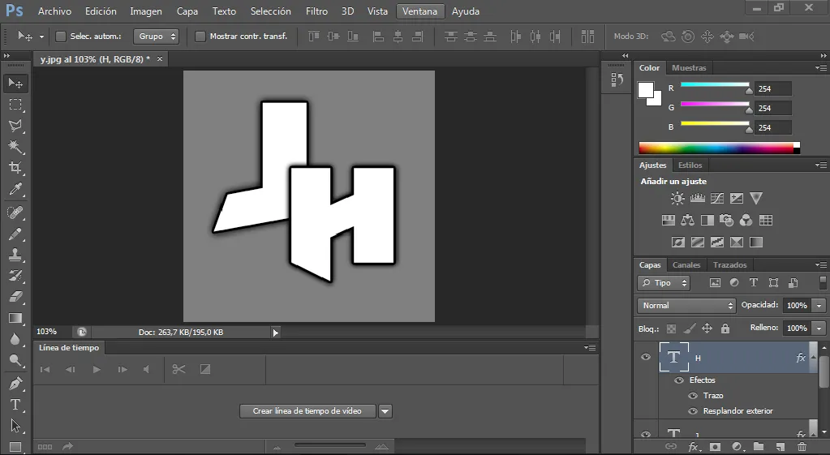Image resolution: width=830 pixels, height=455 pixels.
Task: Switch to the Muestras tab
Action: [689, 67]
